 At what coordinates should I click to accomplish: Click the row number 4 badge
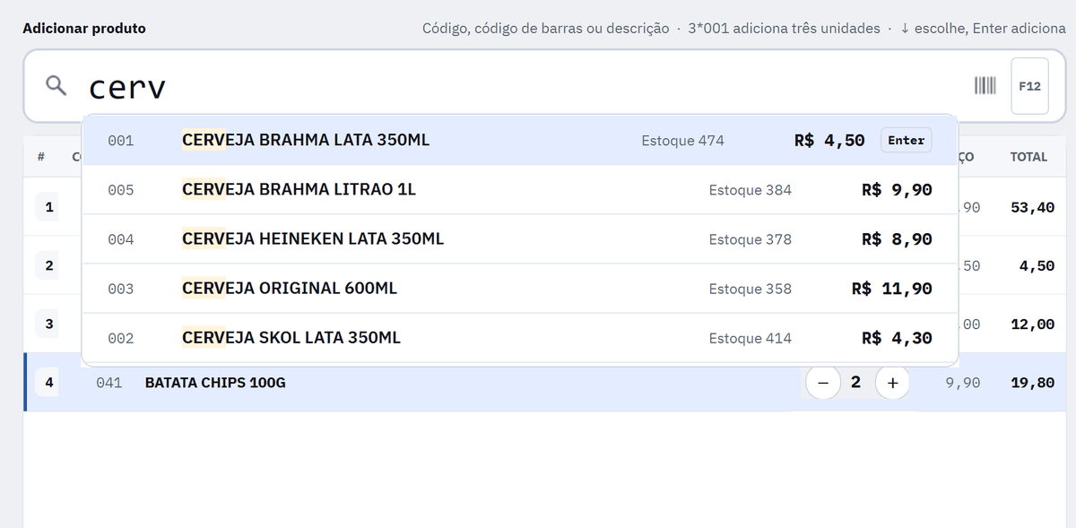(x=48, y=383)
